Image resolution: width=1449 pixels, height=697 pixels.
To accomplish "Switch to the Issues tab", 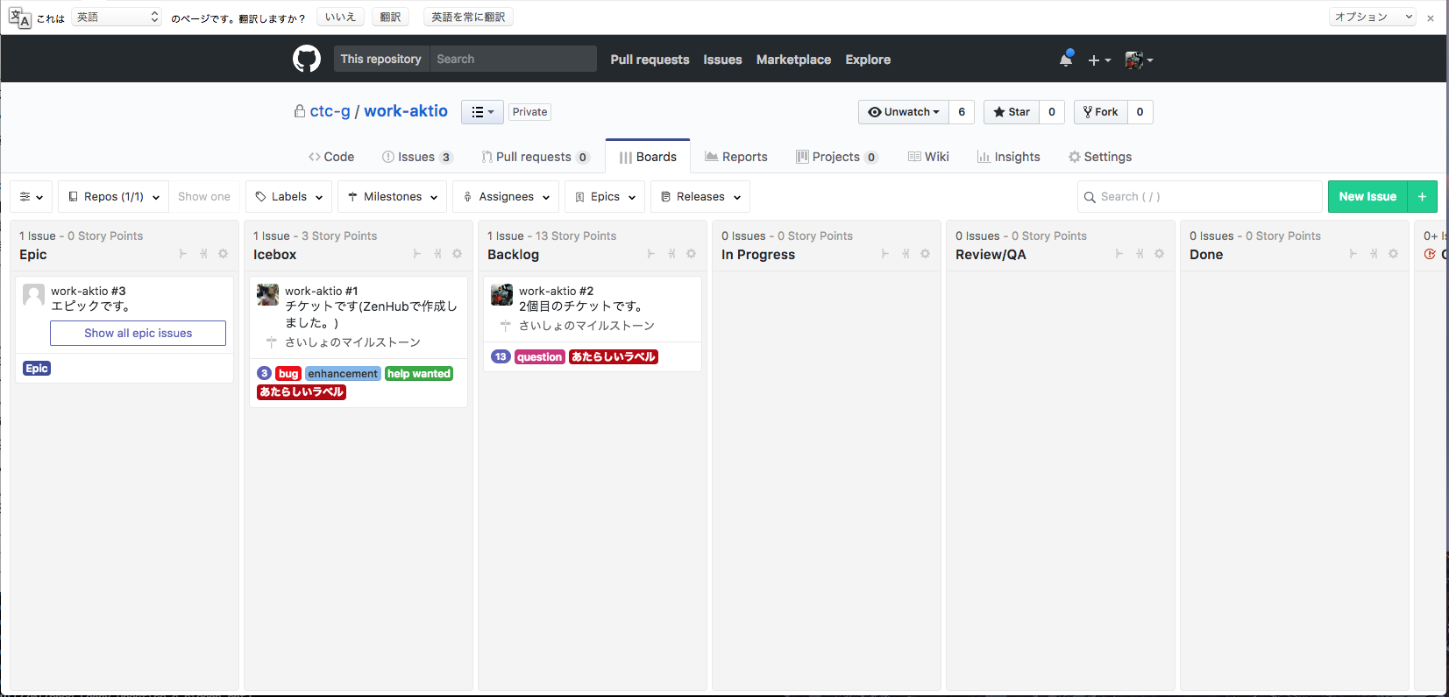I will click(x=417, y=157).
